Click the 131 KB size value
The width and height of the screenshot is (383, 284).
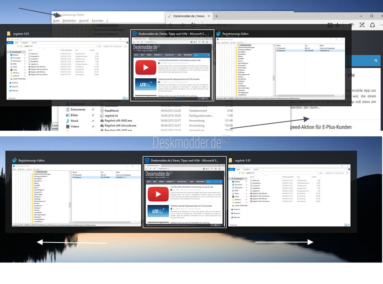coord(229,121)
